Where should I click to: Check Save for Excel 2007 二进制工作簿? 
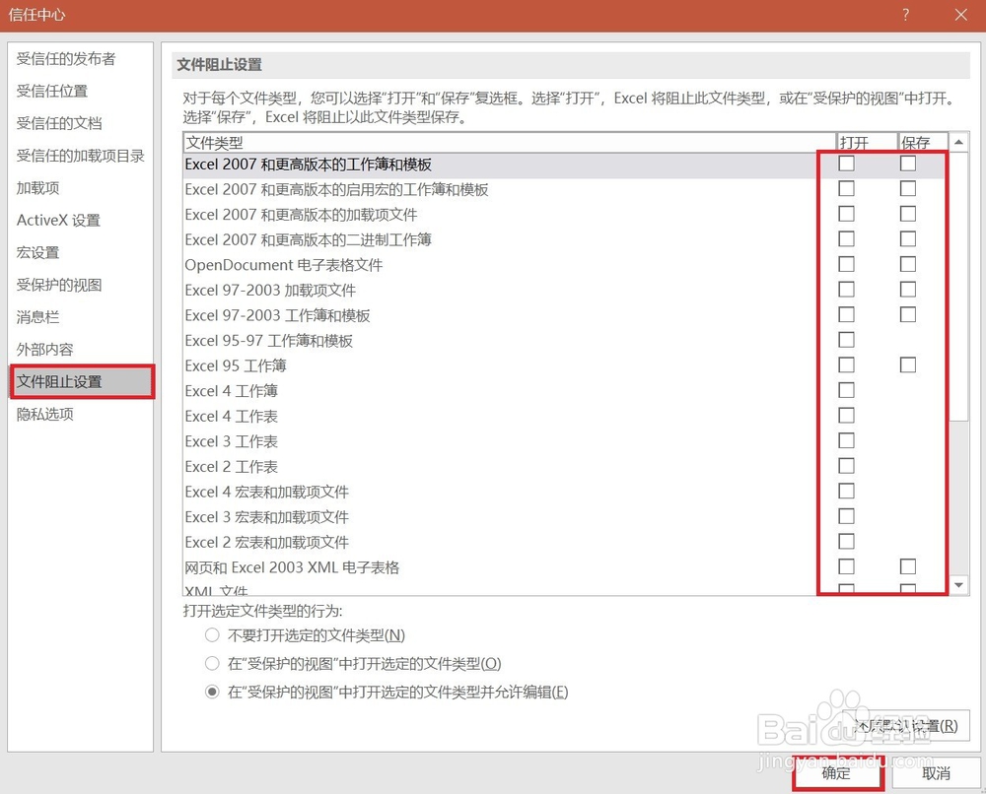[x=907, y=238]
